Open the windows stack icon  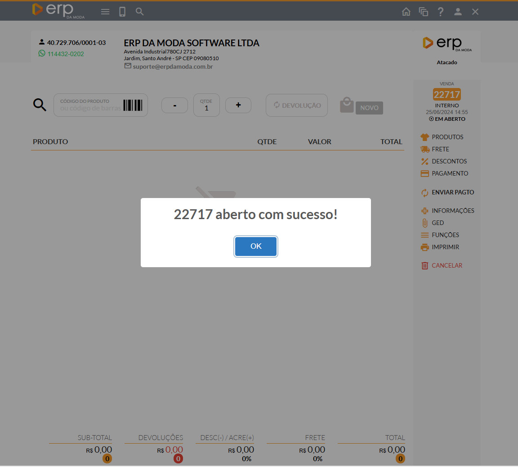pyautogui.click(x=423, y=12)
